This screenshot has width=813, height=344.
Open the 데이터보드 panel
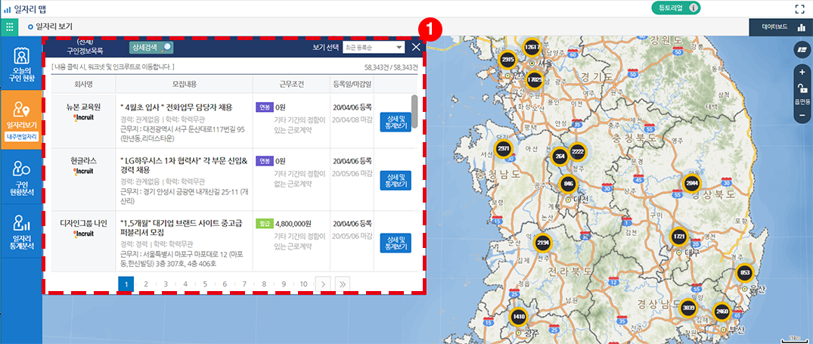[780, 27]
